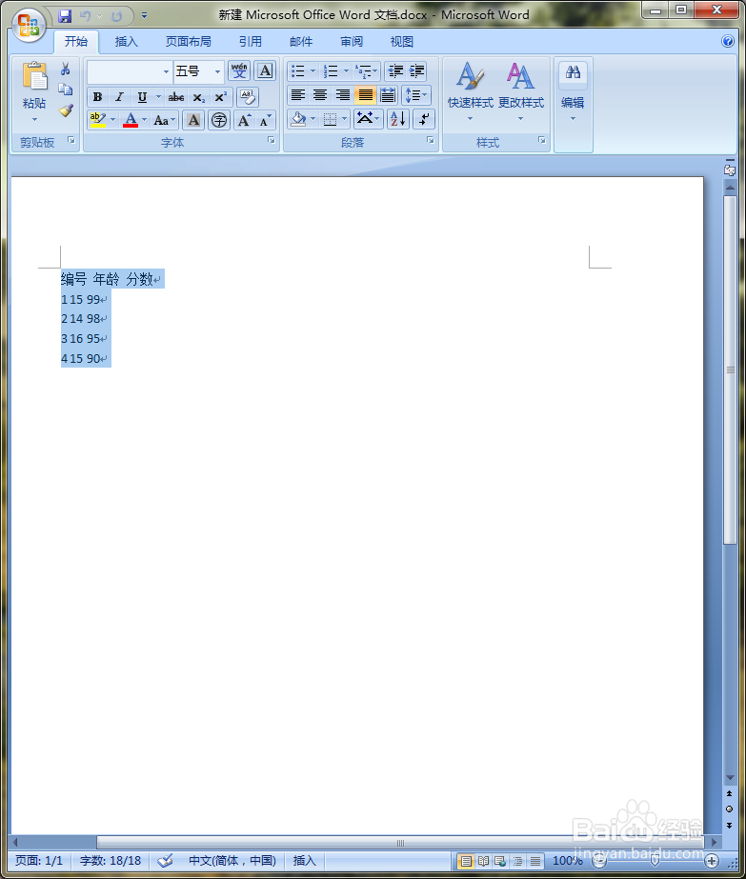Apply yellow text highlight color
This screenshot has height=879, width=746.
98,119
